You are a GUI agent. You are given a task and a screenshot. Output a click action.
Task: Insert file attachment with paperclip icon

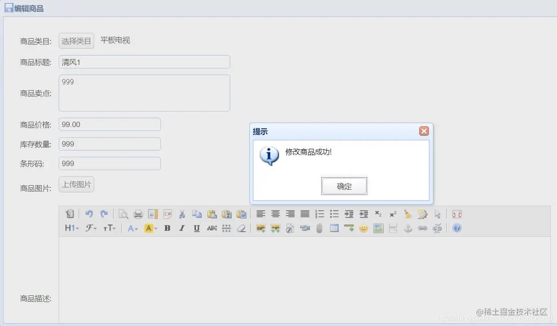point(319,228)
